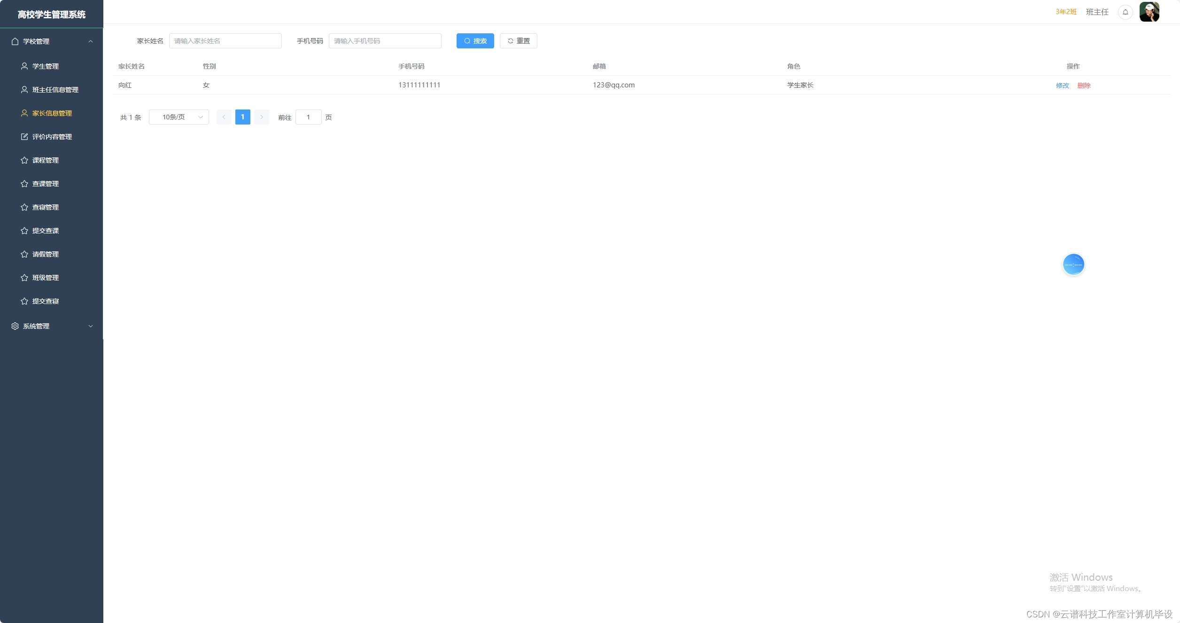Click the red 删除 link
The width and height of the screenshot is (1180, 623).
[1084, 86]
